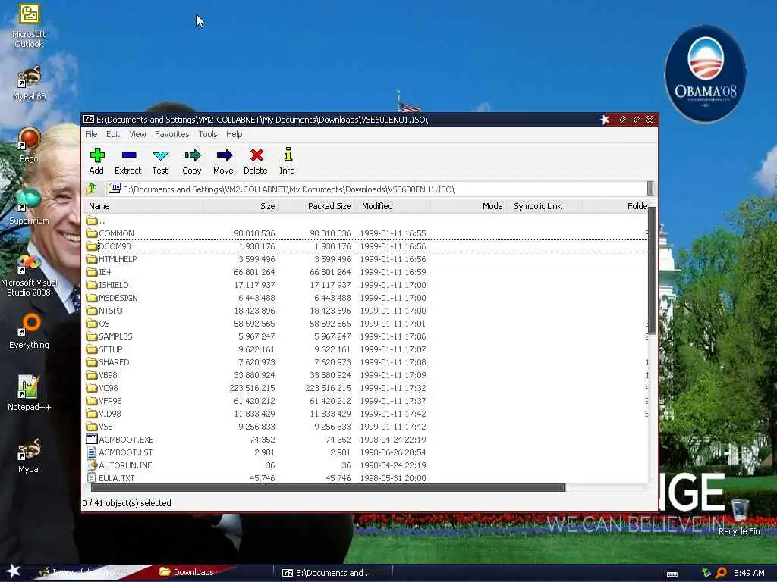
Task: Click the vertical scrollbar of file list
Action: point(652,270)
